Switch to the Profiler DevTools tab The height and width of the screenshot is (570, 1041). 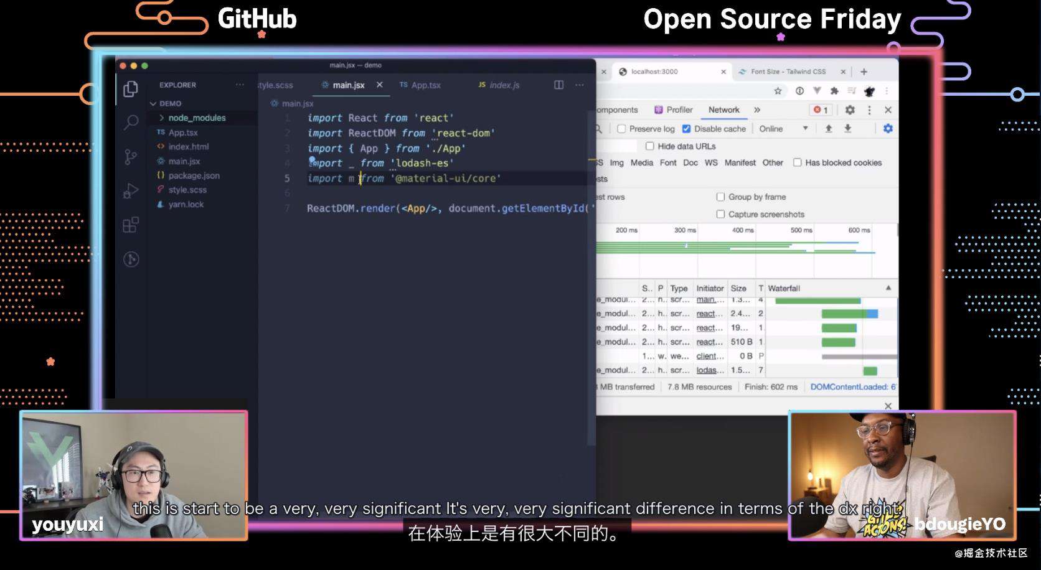674,110
